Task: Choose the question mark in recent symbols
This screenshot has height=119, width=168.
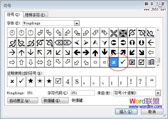Action: coord(141,81)
